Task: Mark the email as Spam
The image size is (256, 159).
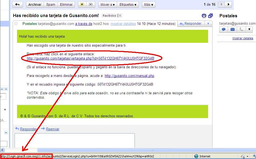Action: coord(51,4)
